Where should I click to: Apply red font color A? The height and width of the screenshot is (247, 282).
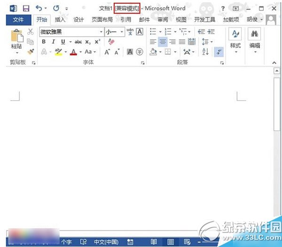[x=73, y=52]
